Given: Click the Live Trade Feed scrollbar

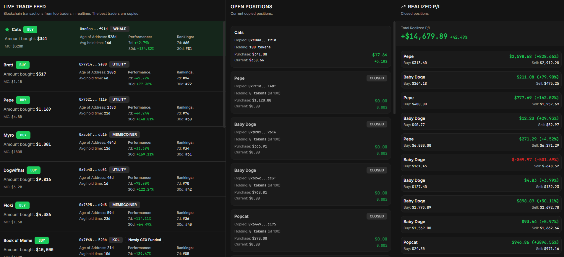Looking at the screenshot, I should tap(224, 74).
